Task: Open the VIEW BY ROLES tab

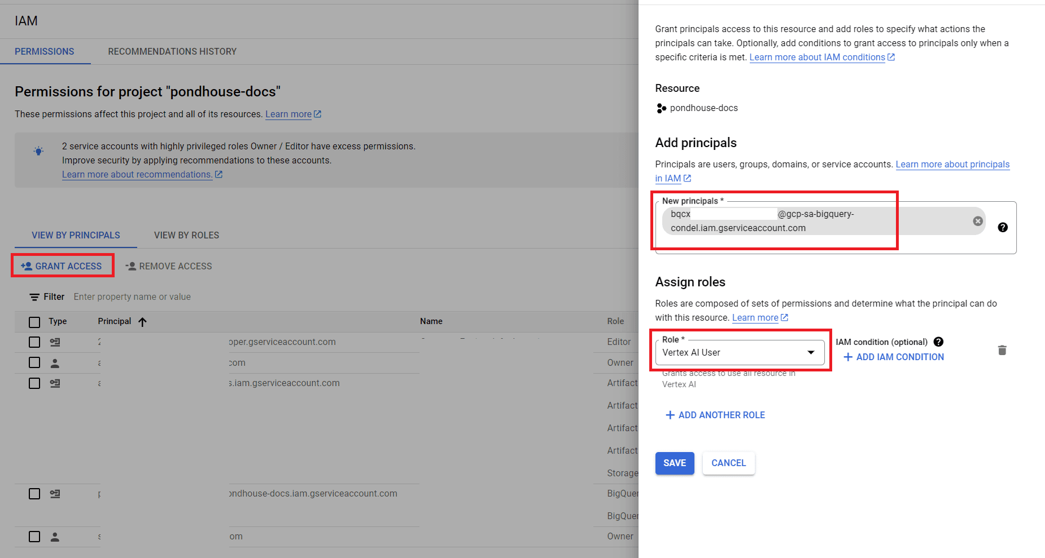Action: click(186, 235)
